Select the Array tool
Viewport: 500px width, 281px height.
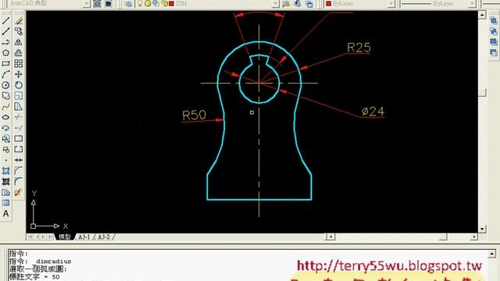pyautogui.click(x=19, y=64)
